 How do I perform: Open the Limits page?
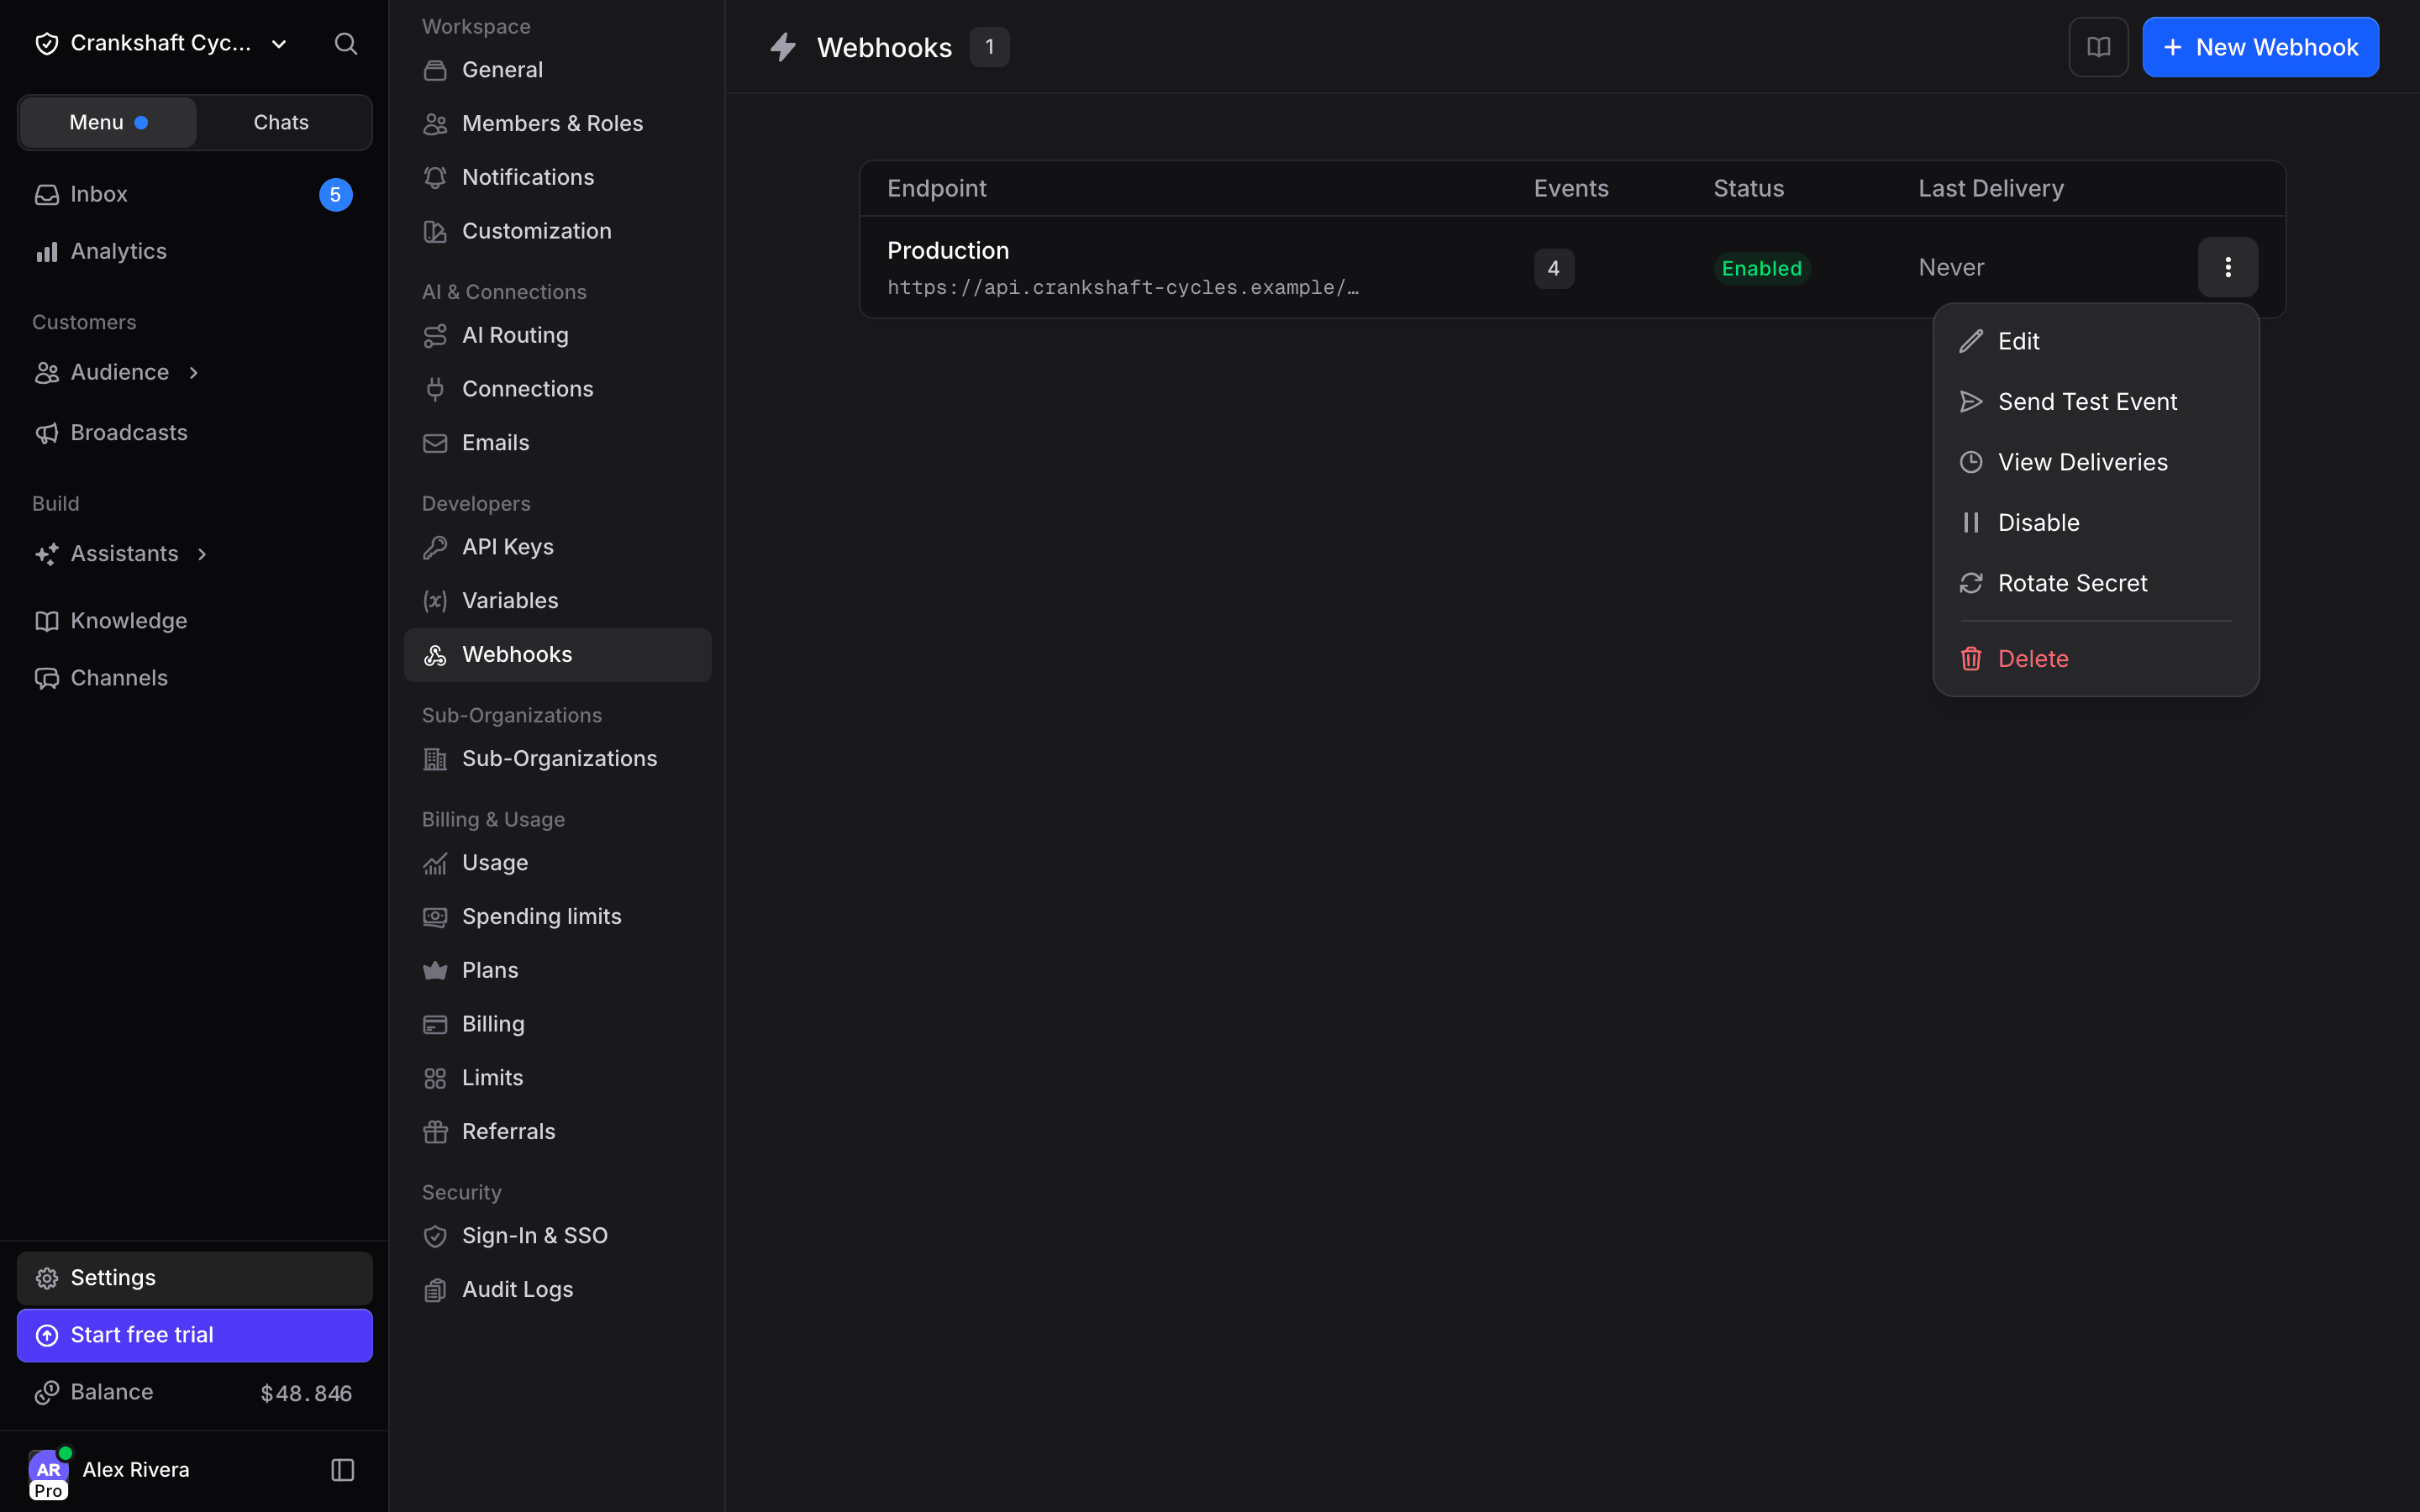pos(558,1078)
